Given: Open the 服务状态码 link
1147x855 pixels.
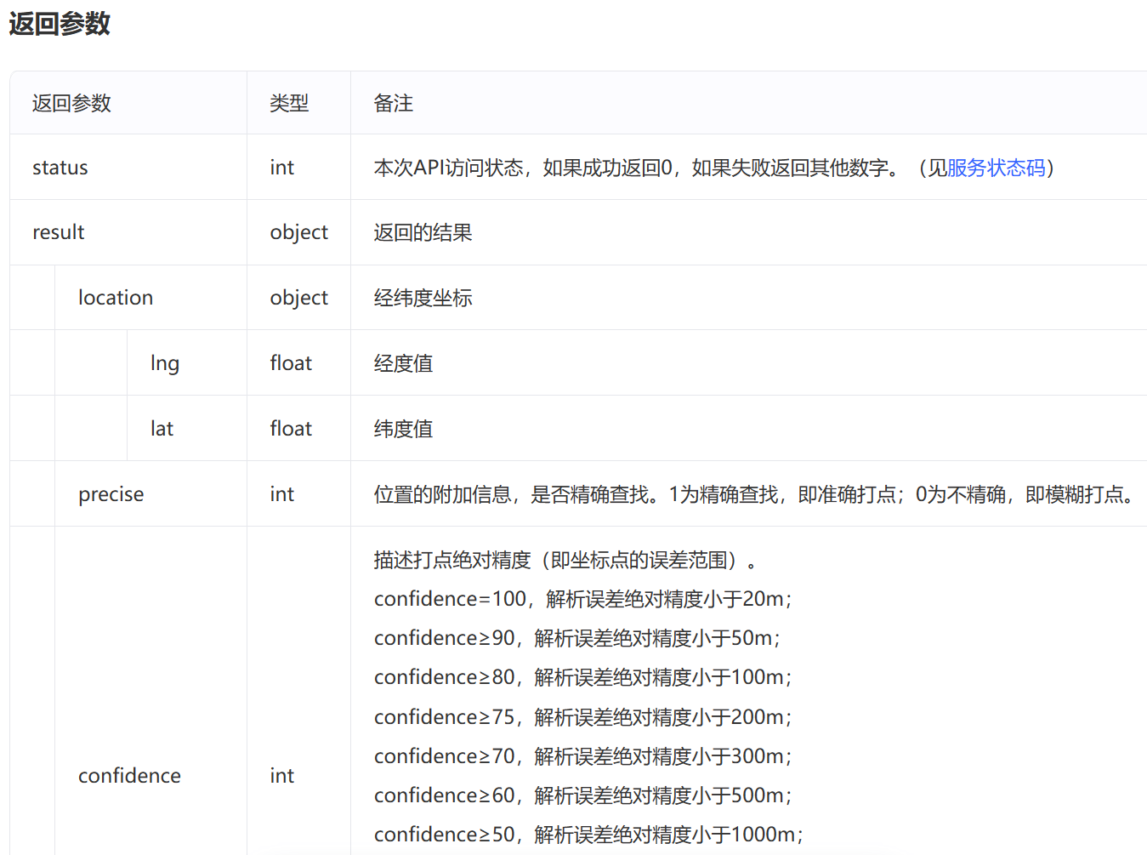Looking at the screenshot, I should point(996,168).
